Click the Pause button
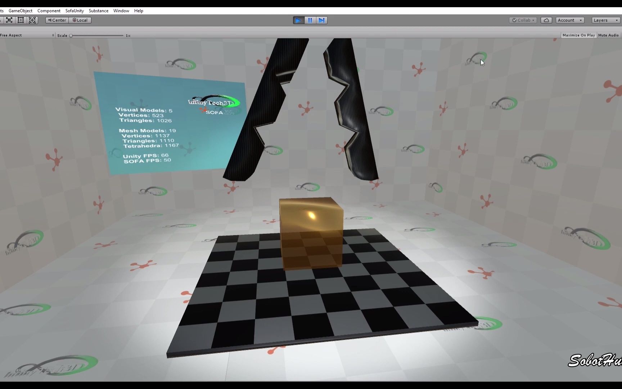Viewport: 622px width, 389px height. (310, 20)
